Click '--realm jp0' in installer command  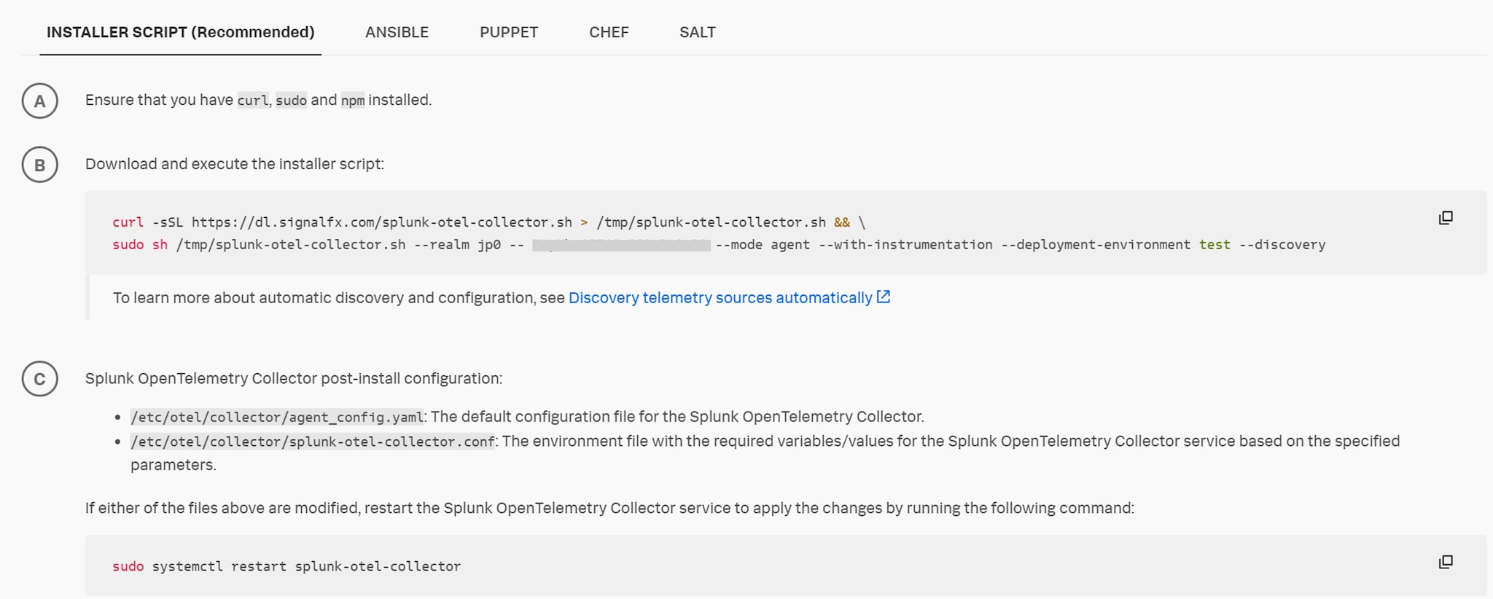[457, 245]
